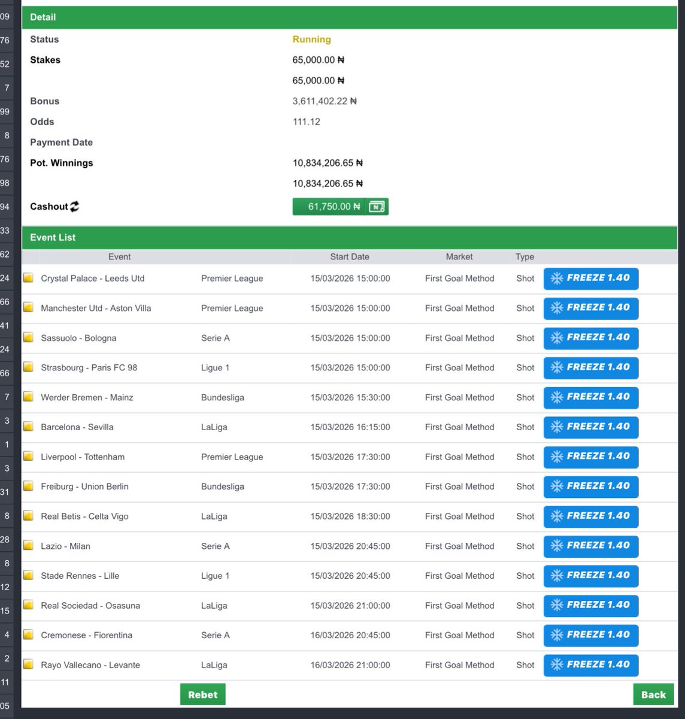Freeze odds for Crystal Palace - Leeds Utd
685x719 pixels.
pyautogui.click(x=591, y=279)
